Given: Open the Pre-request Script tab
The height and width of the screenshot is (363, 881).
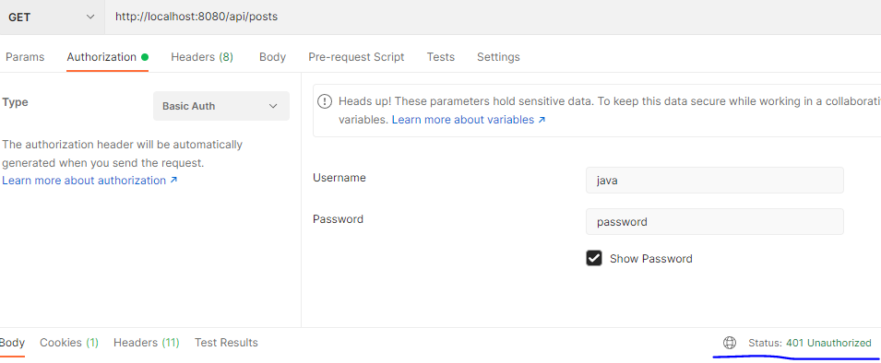Looking at the screenshot, I should pos(356,57).
